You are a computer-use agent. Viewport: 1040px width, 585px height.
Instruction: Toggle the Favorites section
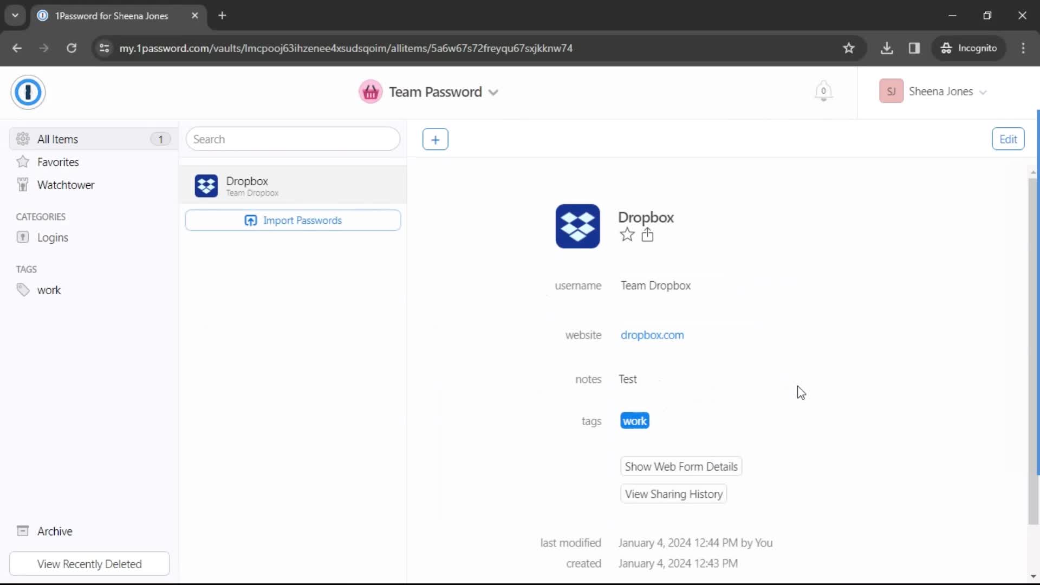[57, 161]
